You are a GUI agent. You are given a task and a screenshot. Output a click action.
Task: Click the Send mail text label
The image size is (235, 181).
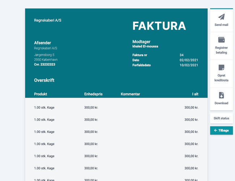click(x=221, y=25)
